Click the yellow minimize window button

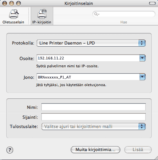pyautogui.click(x=12, y=3)
